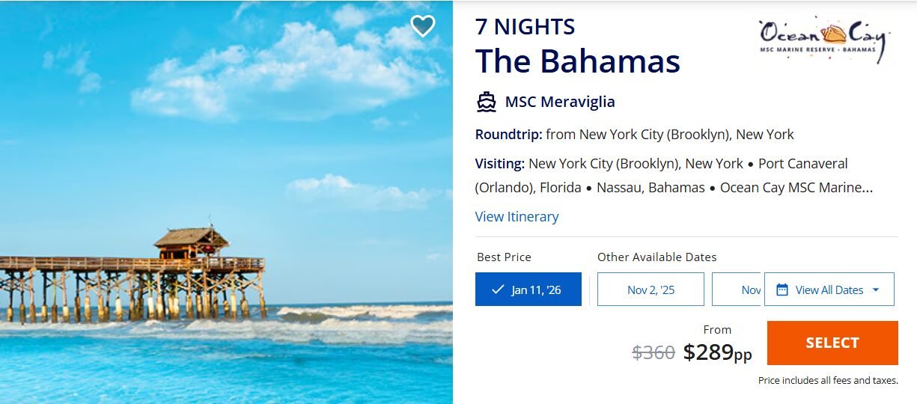The height and width of the screenshot is (404, 917).
Task: Expand the View All Dates dropdown arrow
Action: pos(876,290)
